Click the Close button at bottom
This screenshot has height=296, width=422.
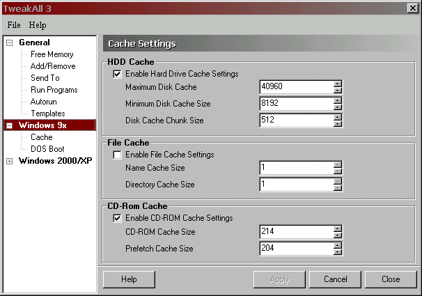[x=391, y=279]
